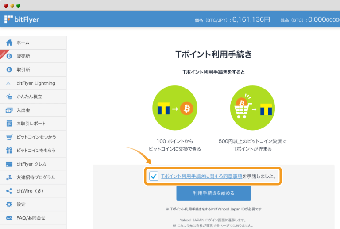Click the BTC/JPY price 6,161,136円
Image resolution: width=340 pixels, height=229 pixels.
click(251, 20)
